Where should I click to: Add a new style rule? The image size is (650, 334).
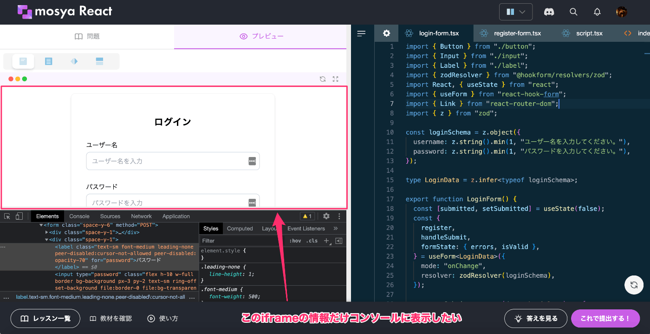point(326,241)
